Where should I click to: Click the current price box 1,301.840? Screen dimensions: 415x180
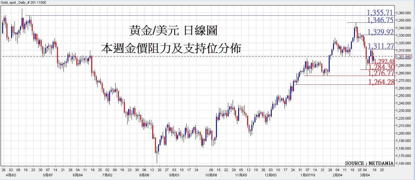pyautogui.click(x=405, y=57)
